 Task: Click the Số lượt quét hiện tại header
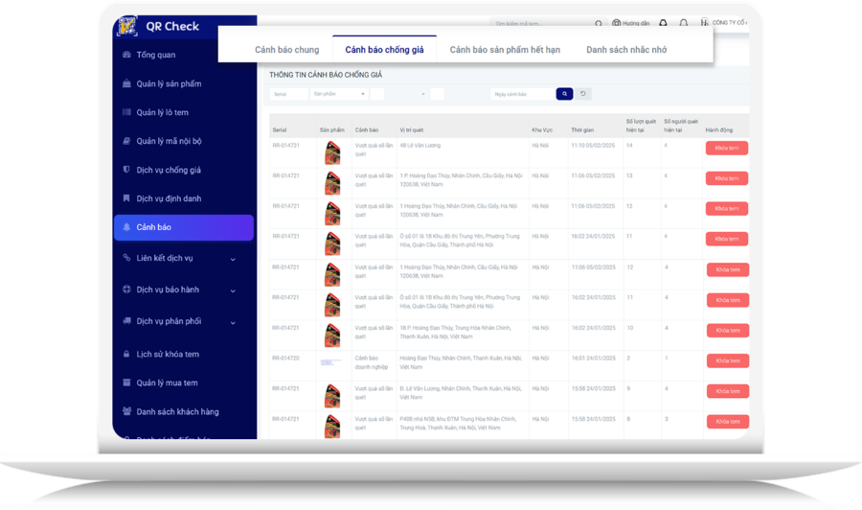(x=641, y=126)
